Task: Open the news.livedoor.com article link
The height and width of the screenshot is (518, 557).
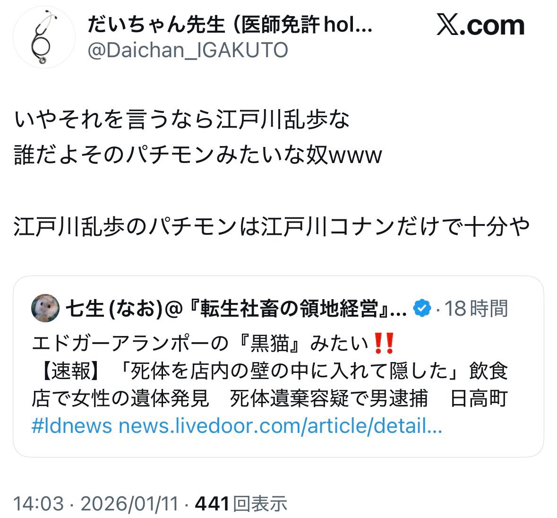Action: pyautogui.click(x=280, y=426)
